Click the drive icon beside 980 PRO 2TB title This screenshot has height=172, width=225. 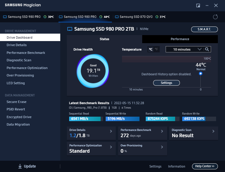[x=70, y=29]
